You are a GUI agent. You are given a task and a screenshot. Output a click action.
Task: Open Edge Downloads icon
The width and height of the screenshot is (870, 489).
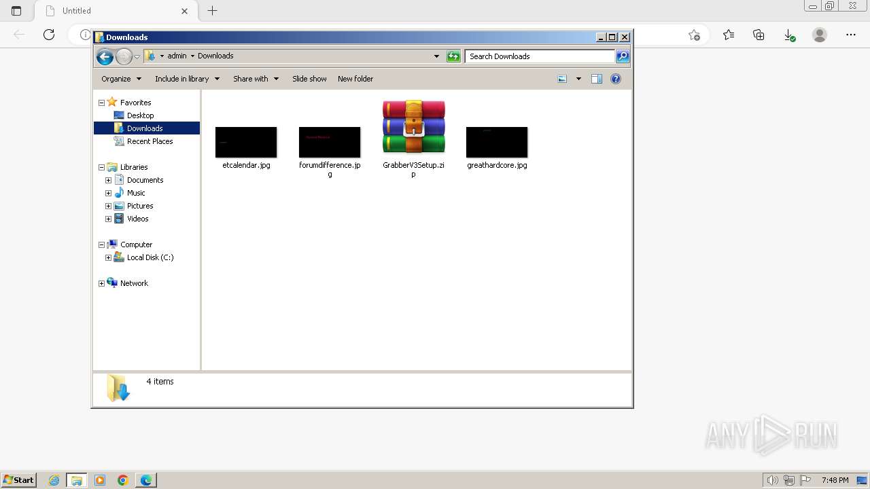(789, 35)
